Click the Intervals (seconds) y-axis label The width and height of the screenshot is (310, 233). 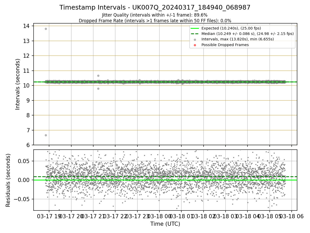[x=18, y=84]
